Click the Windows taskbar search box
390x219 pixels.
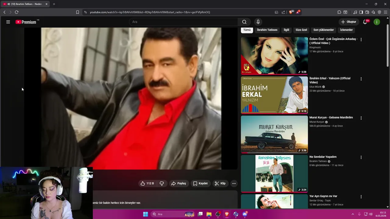click(173, 214)
